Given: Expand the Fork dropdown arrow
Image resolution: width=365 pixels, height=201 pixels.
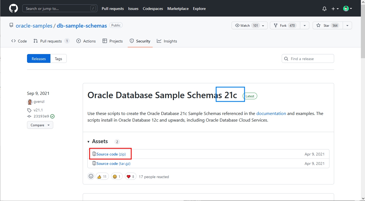Looking at the screenshot, I should pos(304,25).
